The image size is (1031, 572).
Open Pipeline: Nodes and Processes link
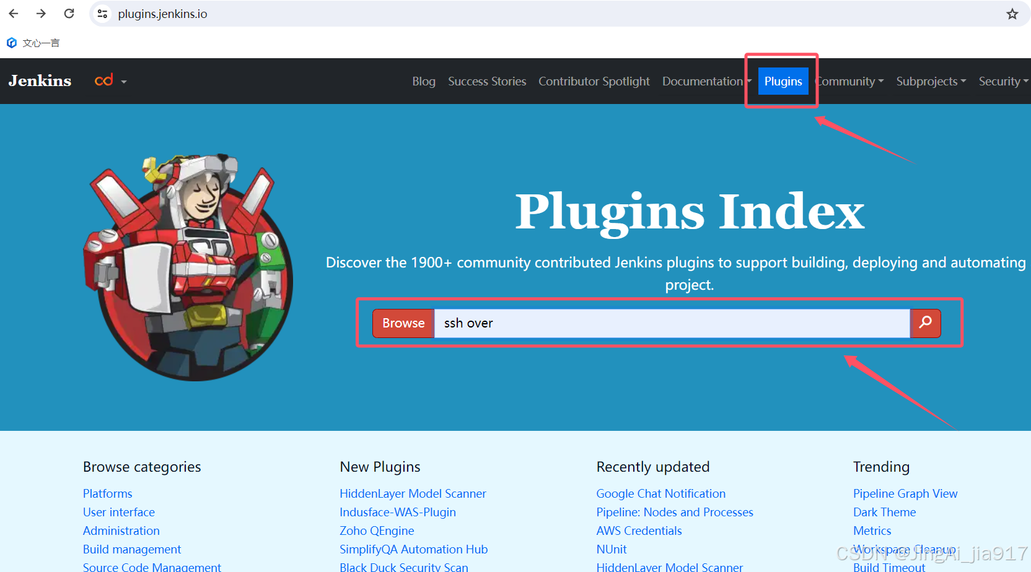click(675, 512)
